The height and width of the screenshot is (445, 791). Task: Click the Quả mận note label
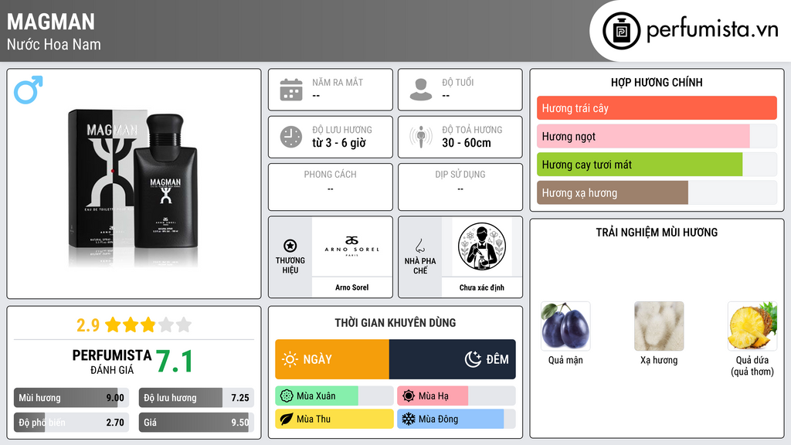[565, 360]
